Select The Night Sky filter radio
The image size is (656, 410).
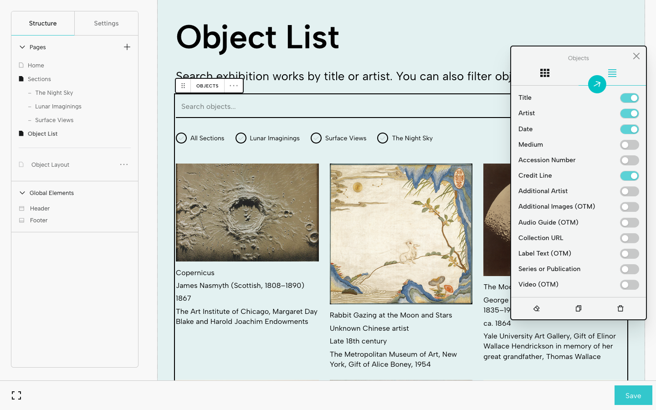(383, 138)
